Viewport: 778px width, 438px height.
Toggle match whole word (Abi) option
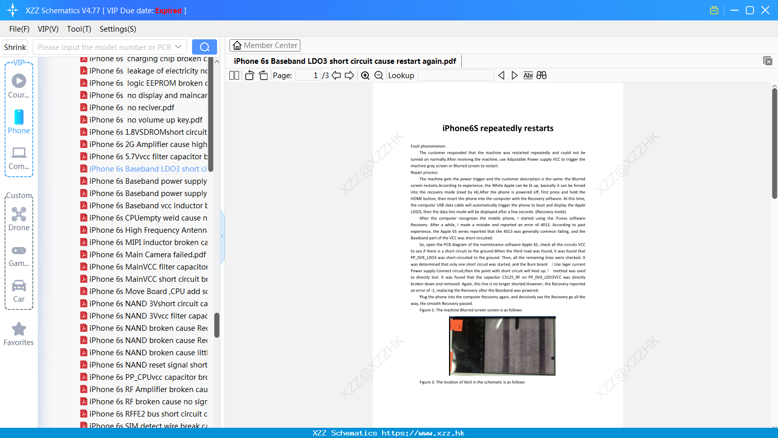coord(528,76)
